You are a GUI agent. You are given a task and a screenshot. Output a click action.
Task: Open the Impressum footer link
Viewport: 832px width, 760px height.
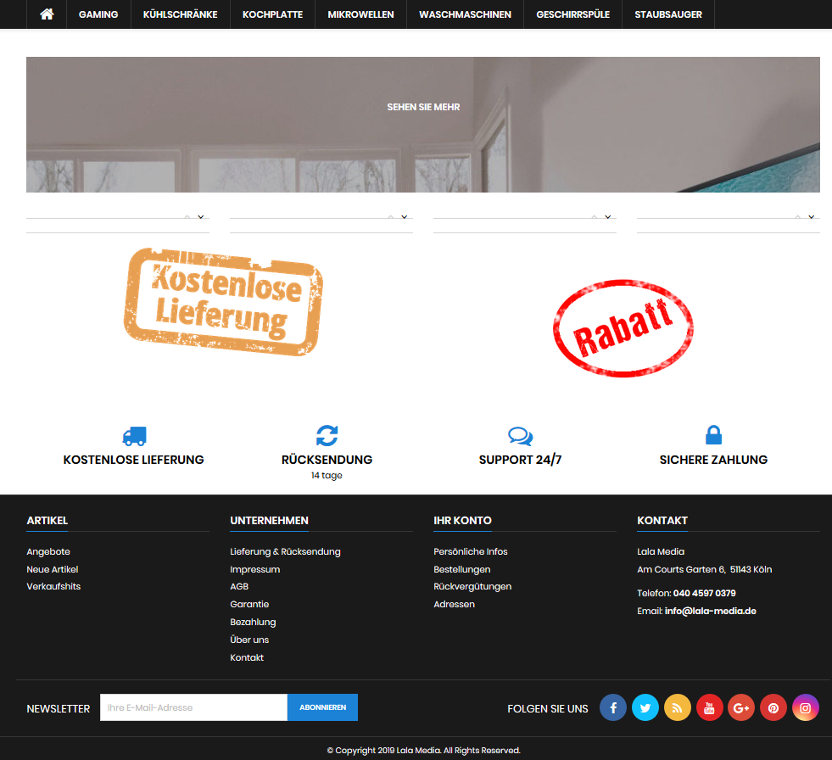(254, 569)
